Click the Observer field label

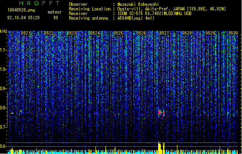point(78,4)
